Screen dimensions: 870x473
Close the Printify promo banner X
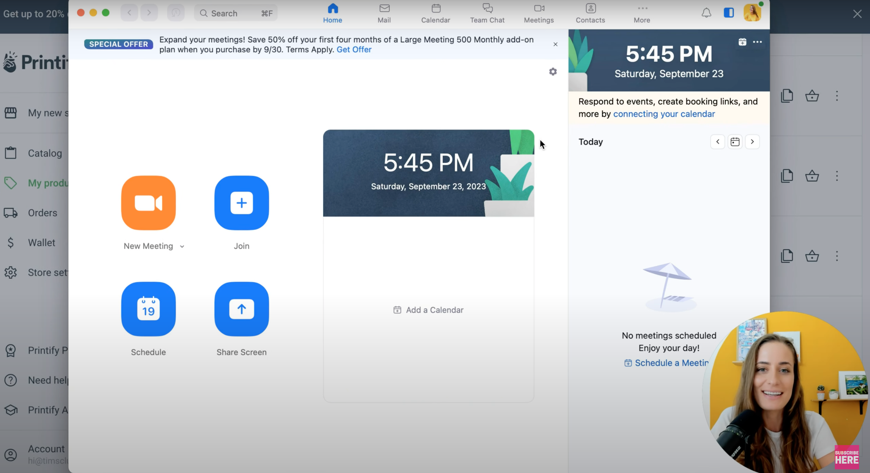coord(857,14)
